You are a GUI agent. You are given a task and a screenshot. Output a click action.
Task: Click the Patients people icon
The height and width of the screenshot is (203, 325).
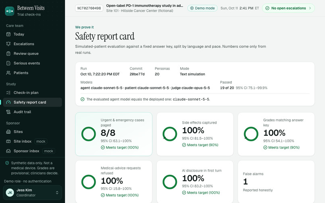(x=8, y=73)
